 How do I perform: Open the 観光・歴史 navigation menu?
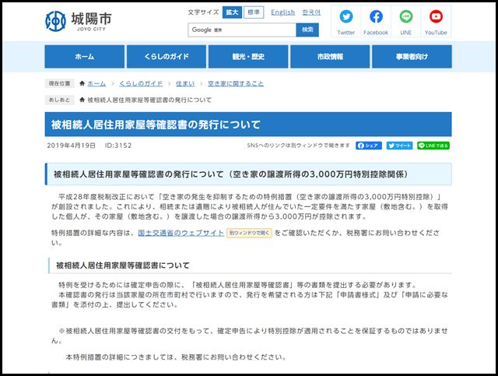coord(248,57)
